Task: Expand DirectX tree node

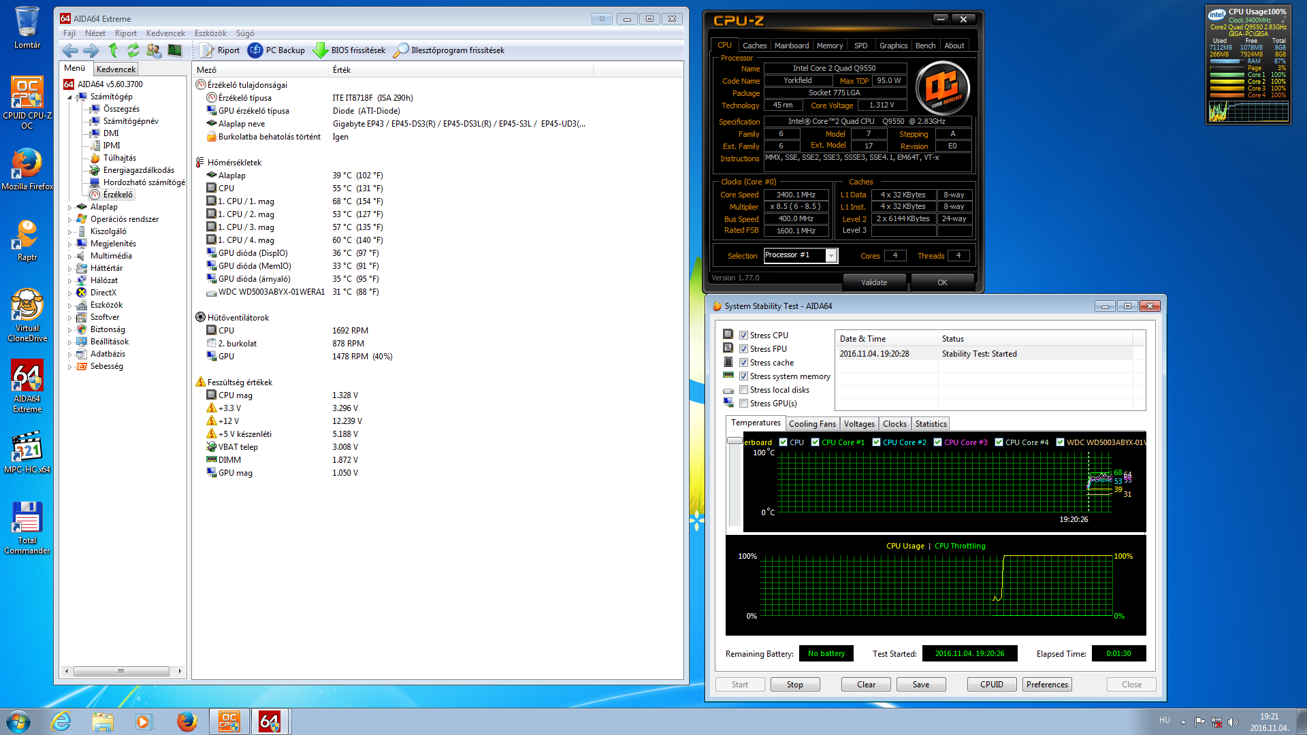Action: pos(69,293)
